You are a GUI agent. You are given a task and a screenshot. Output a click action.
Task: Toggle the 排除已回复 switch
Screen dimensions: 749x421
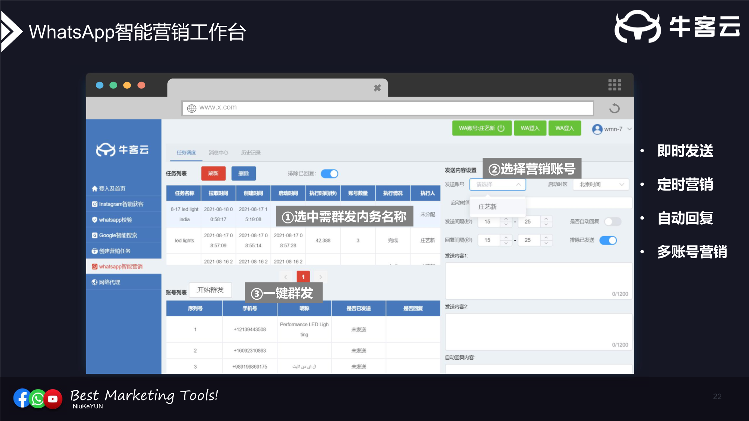click(330, 174)
